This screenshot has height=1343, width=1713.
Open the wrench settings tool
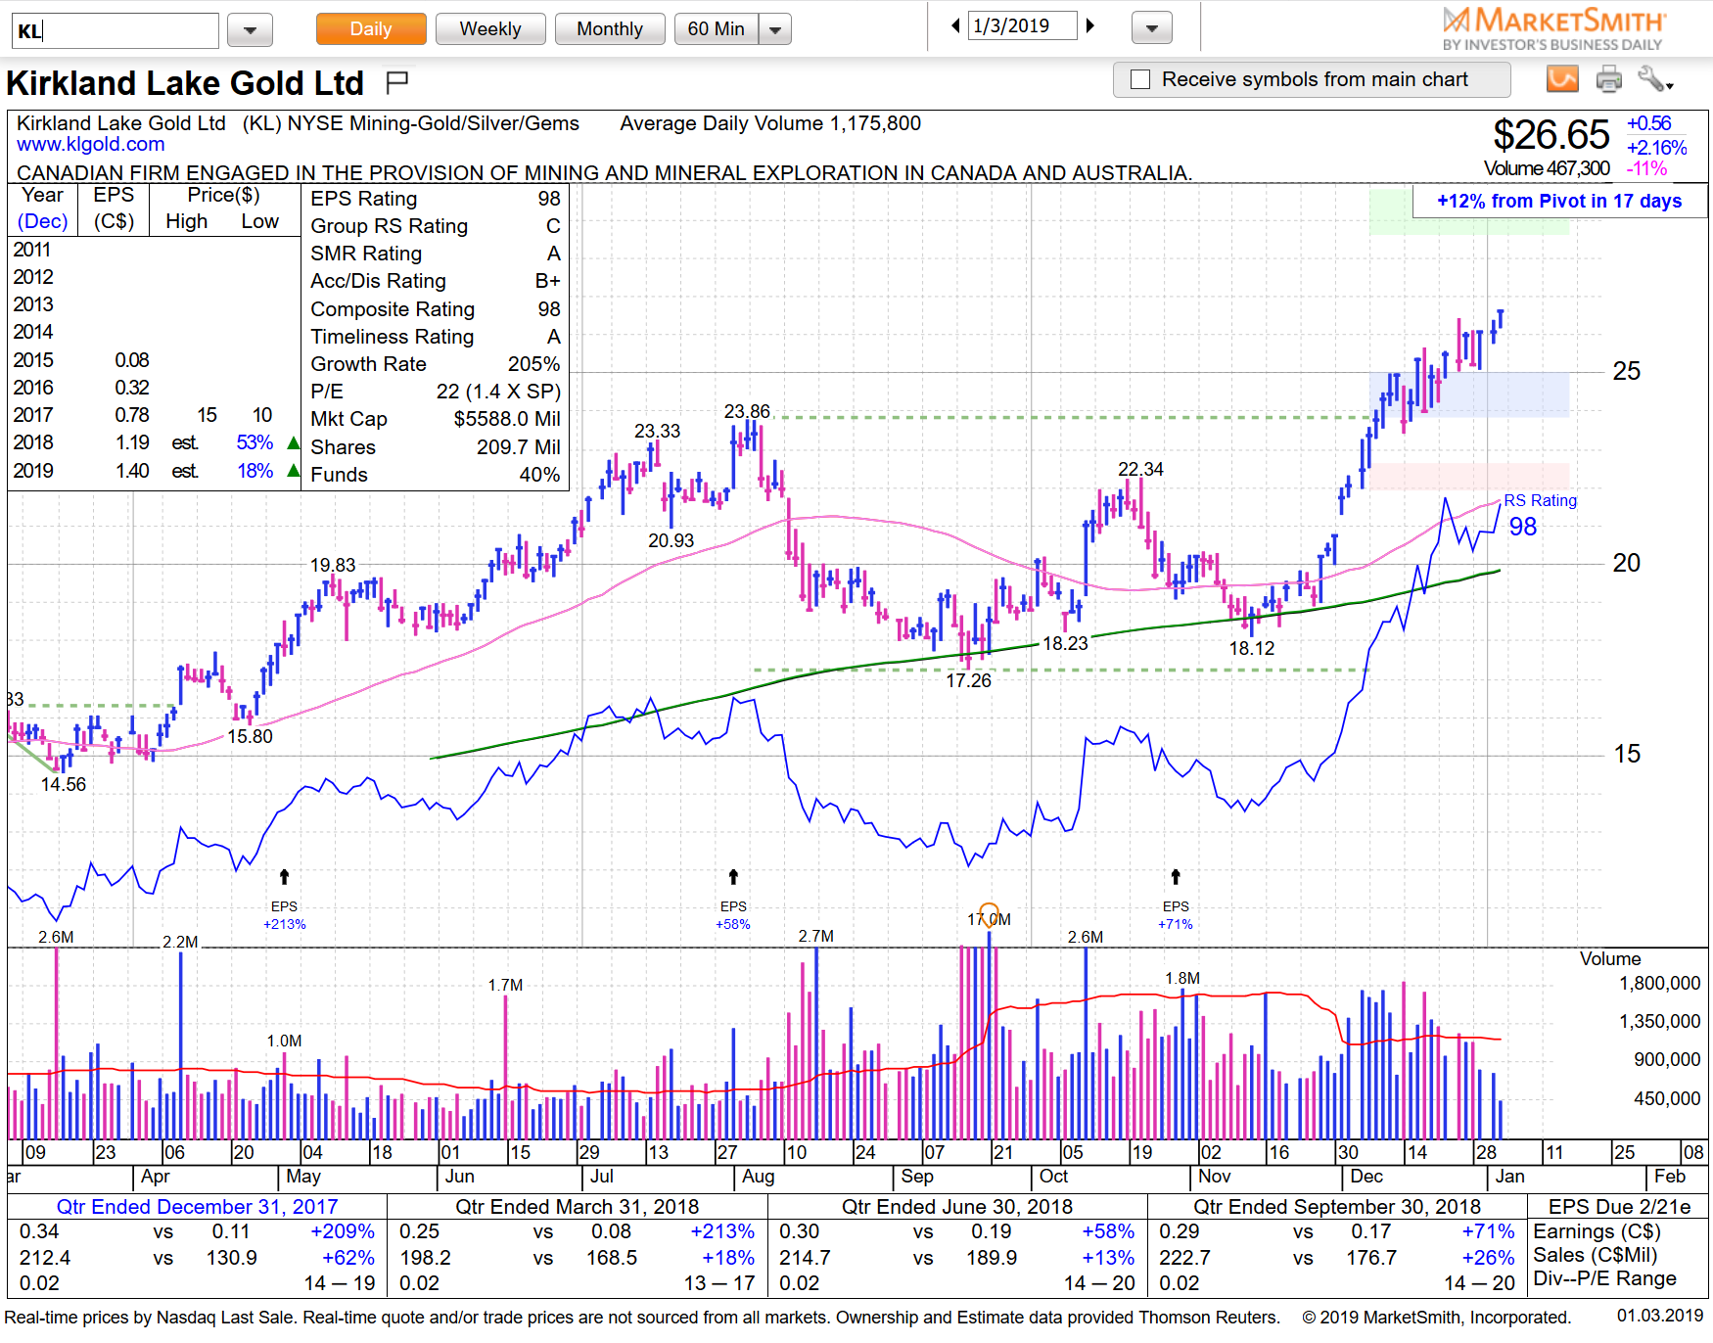tap(1653, 79)
